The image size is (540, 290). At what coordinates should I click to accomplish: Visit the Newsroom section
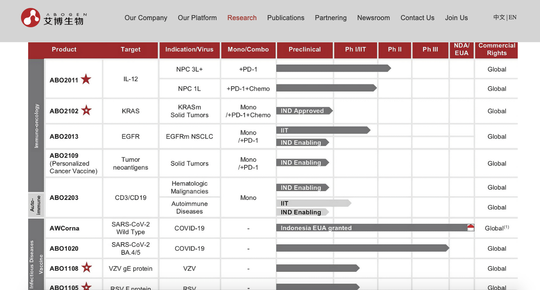[374, 18]
